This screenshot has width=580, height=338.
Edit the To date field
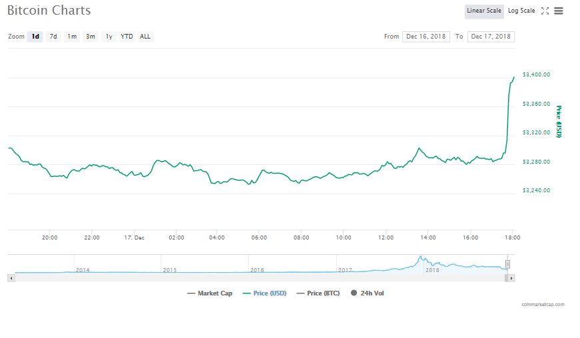tap(491, 37)
